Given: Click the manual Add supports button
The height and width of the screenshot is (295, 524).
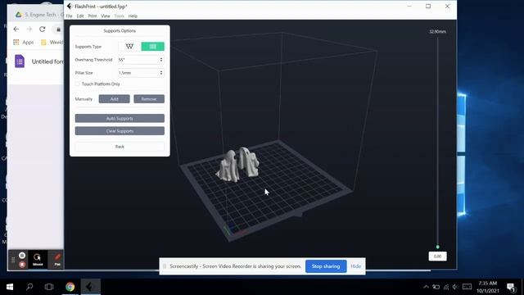Looking at the screenshot, I should pos(115,99).
